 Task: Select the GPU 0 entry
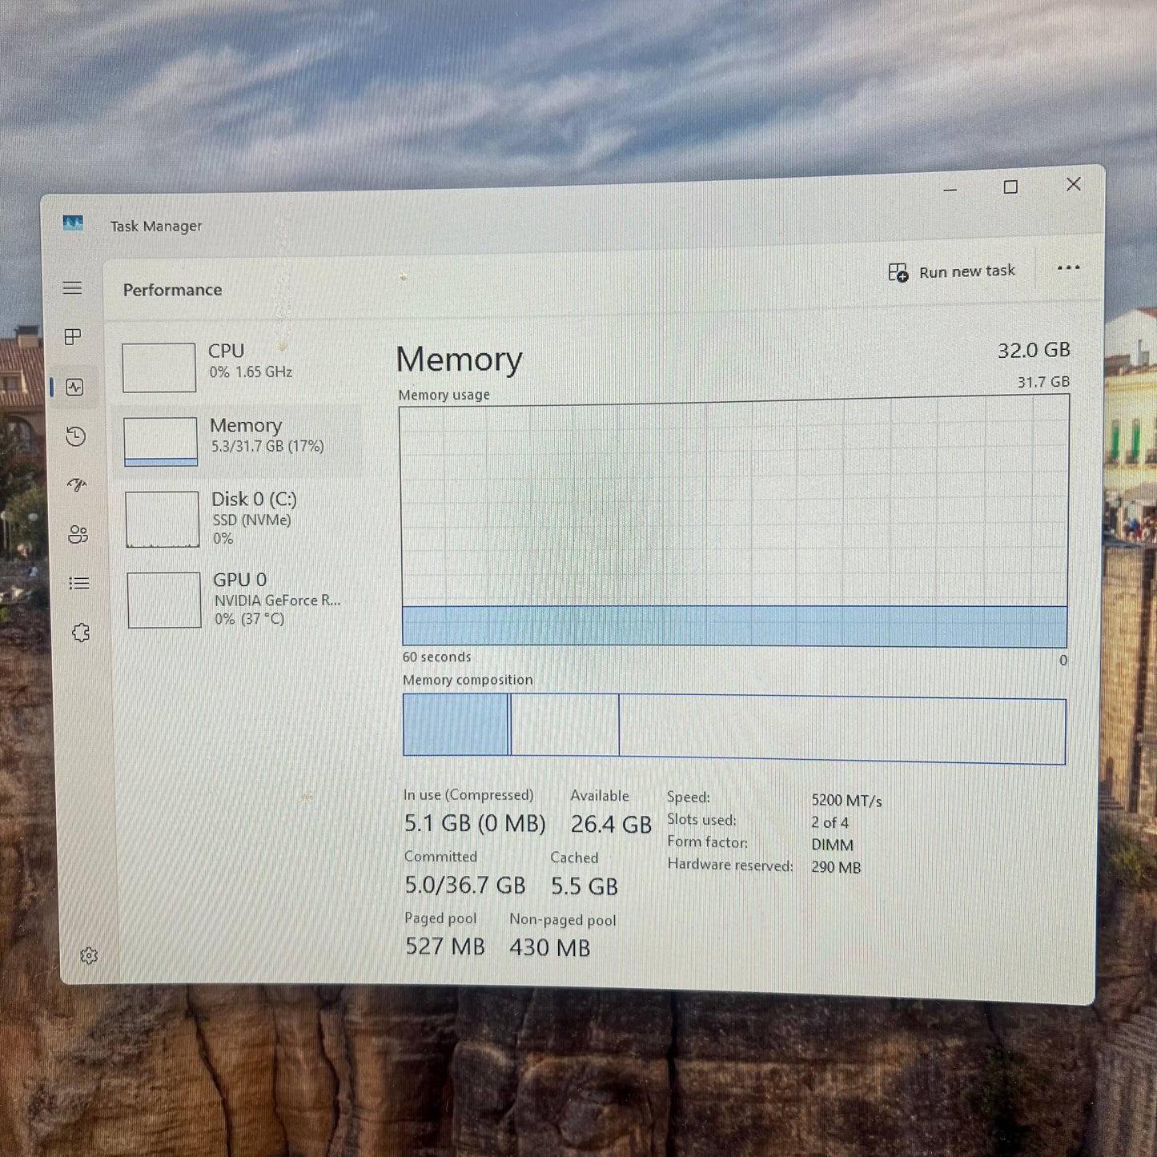[x=239, y=599]
